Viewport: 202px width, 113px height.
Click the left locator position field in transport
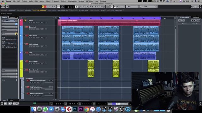[x=60, y=104]
